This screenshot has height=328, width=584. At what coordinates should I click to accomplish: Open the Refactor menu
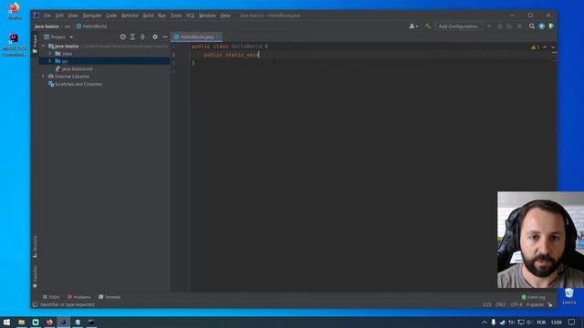(130, 15)
